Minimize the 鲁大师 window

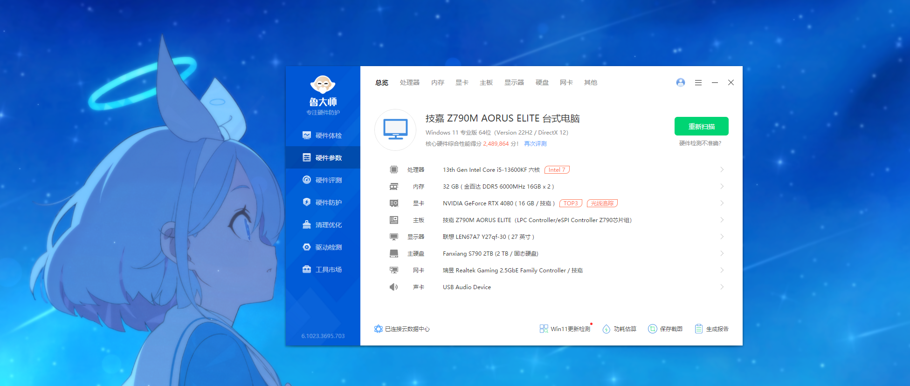pos(715,82)
